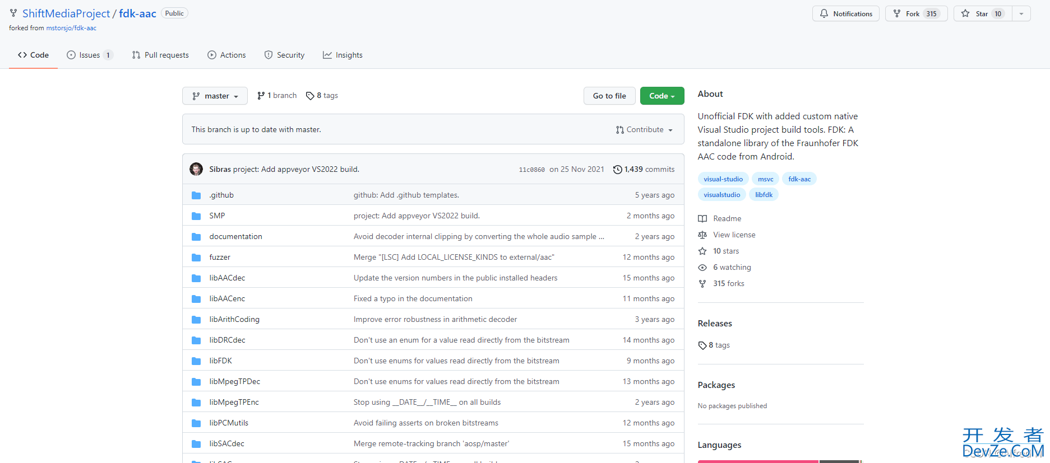Open 'Avoid failing asserts on broken bitstreams' commit
Viewport: 1050px width, 463px height.
426,423
